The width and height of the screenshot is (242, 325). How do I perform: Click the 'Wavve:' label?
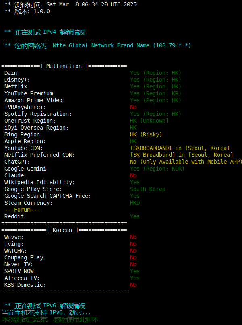(x=14, y=237)
